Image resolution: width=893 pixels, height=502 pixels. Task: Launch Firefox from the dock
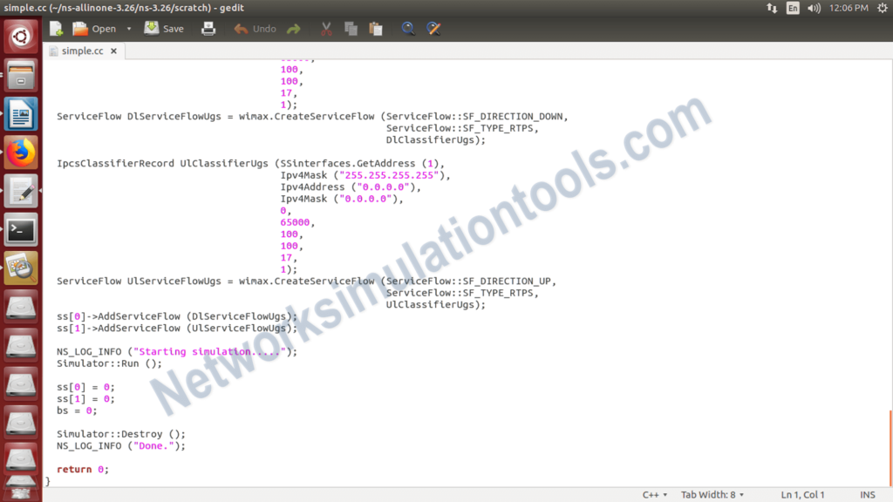21,148
